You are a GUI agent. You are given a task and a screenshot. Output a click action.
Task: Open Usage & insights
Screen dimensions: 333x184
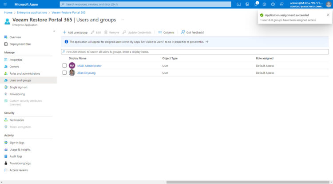pos(20,150)
